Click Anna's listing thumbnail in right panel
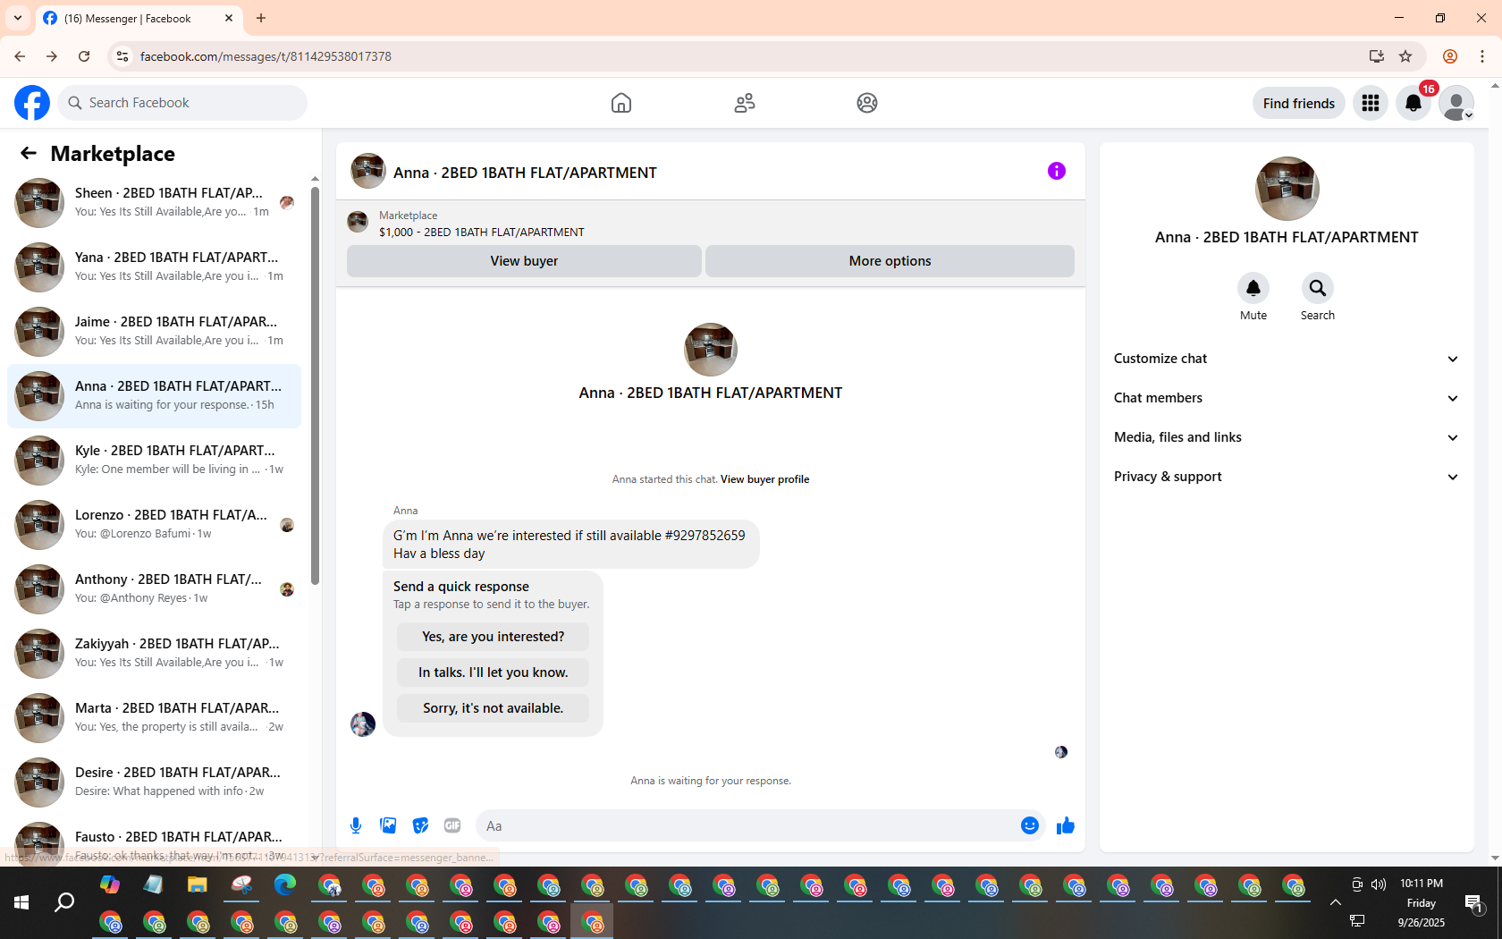Image resolution: width=1502 pixels, height=939 pixels. coord(1287,189)
